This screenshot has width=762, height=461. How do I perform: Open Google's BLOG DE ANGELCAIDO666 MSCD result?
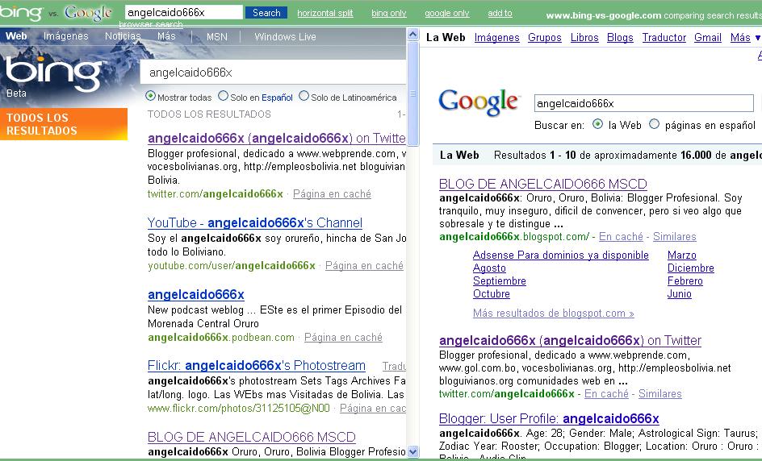(542, 184)
